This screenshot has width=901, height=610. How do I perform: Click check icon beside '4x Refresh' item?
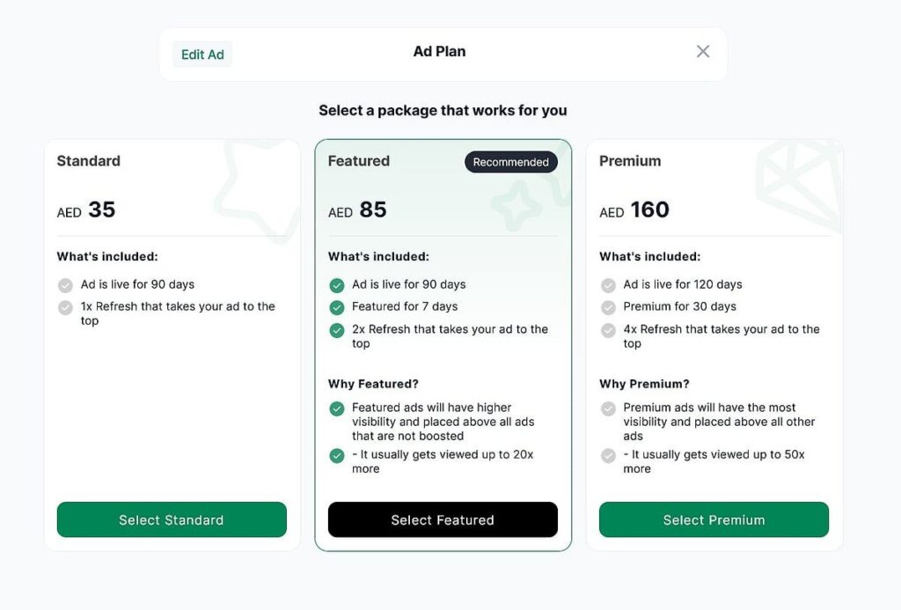point(608,330)
